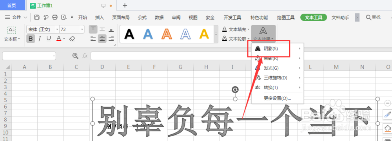Image resolution: width=392 pixels, height=141 pixels.
Task: Click the Text Effects (文本效果) large icon
Action: [x=263, y=31]
